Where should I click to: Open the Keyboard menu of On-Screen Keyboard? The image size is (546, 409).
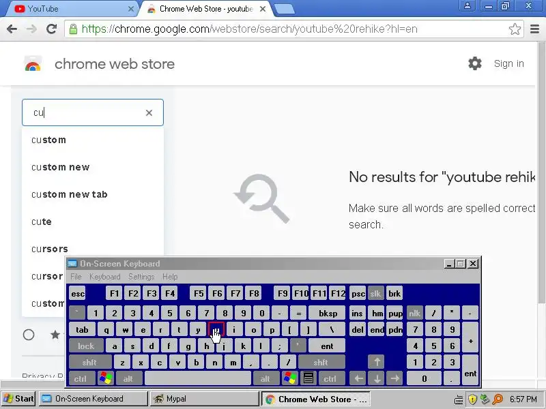[x=105, y=277]
